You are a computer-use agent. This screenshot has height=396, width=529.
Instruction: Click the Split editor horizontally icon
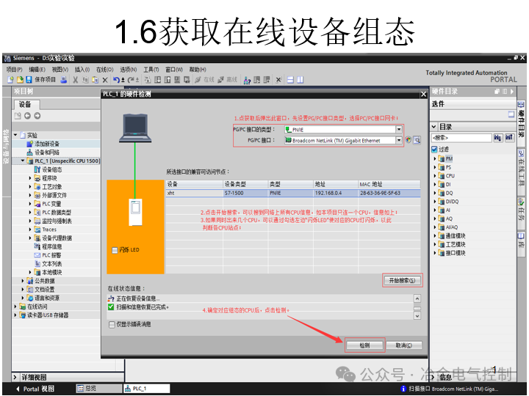(x=290, y=80)
